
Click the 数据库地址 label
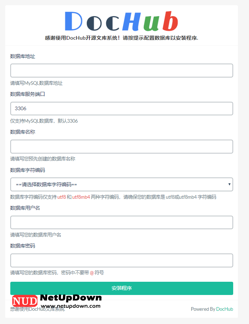coord(22,56)
